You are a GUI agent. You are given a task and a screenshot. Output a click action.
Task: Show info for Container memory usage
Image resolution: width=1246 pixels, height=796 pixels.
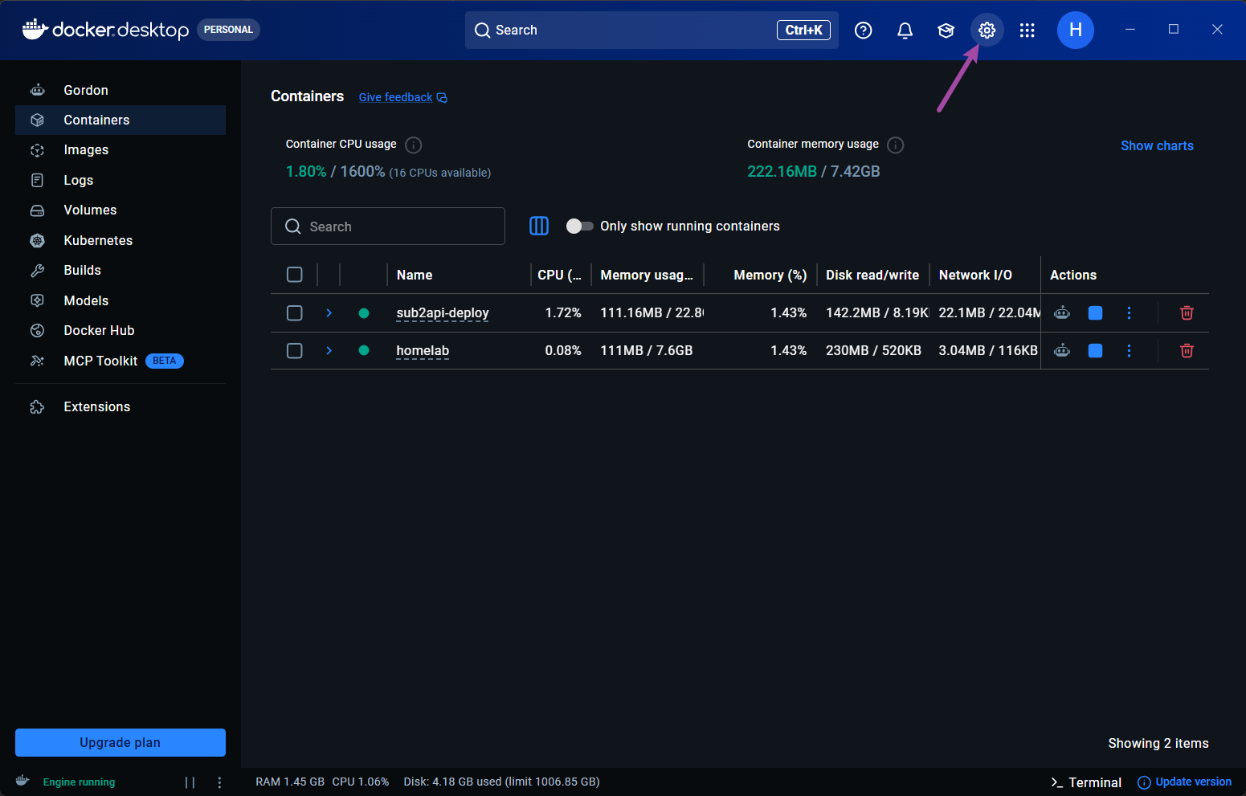point(896,145)
